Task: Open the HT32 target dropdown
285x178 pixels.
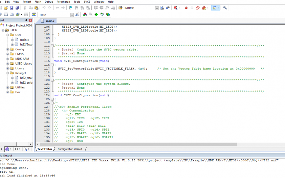Action: [72, 15]
